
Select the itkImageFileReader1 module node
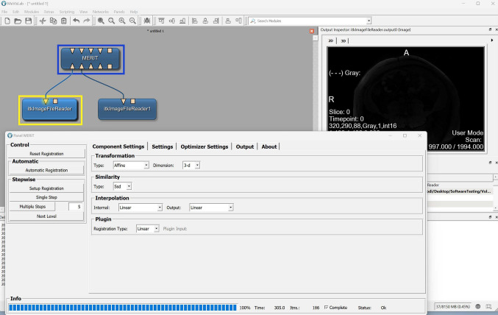coord(127,109)
